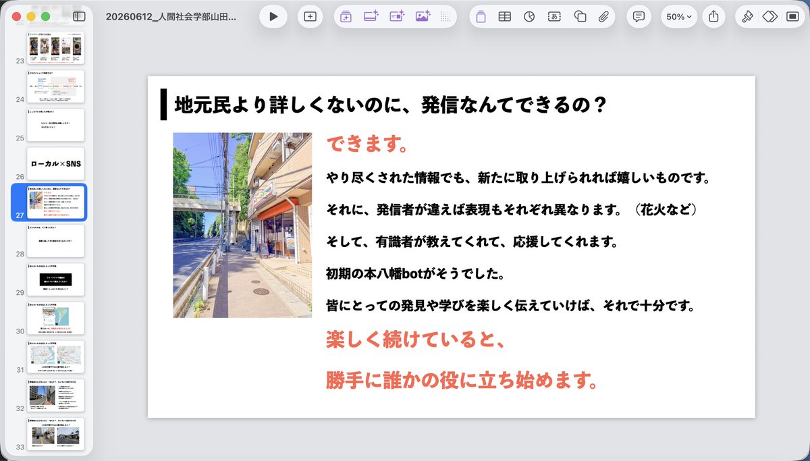
Task: Select slide 32 thumbnail
Action: pos(56,396)
